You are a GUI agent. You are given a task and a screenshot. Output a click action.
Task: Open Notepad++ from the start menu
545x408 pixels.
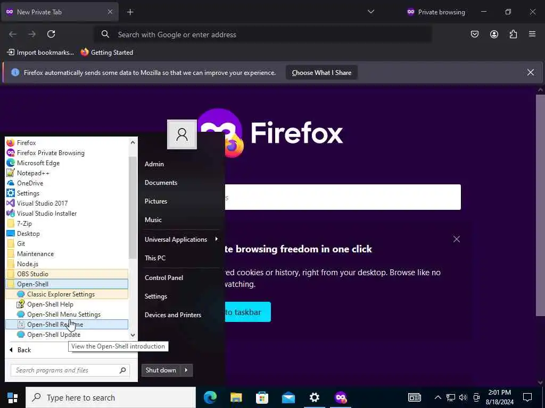pos(67,173)
